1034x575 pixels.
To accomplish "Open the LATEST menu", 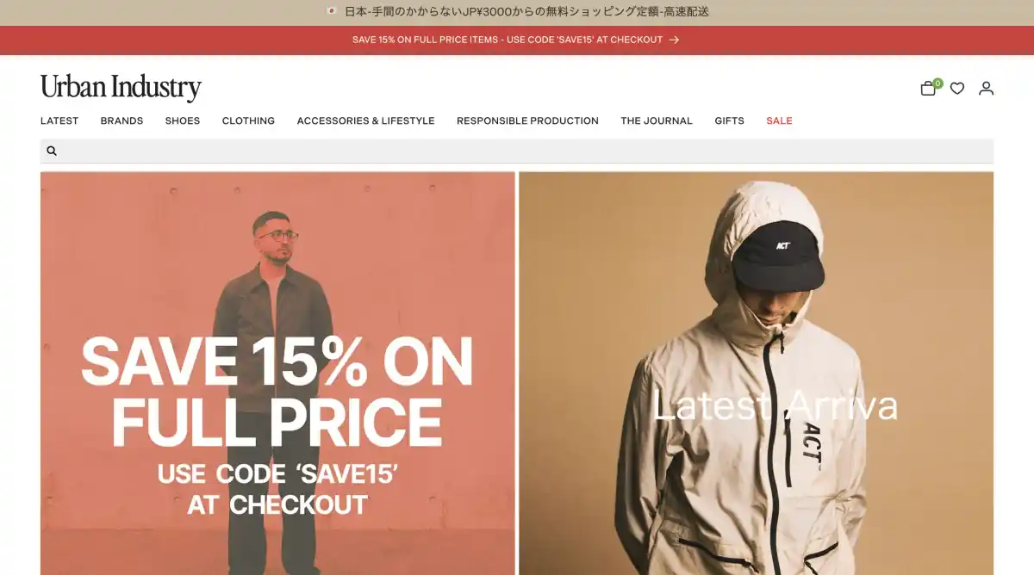I will 59,121.
